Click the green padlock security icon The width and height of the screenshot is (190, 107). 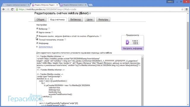coord(17,9)
